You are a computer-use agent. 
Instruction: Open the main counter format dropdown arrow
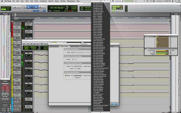coord(64,8)
